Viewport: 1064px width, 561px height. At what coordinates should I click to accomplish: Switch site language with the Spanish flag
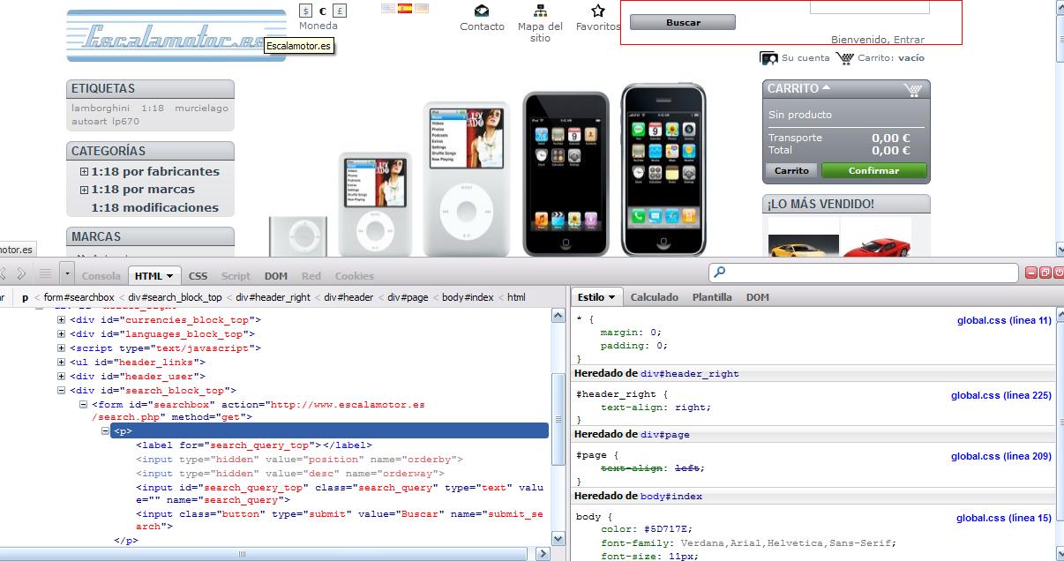pyautogui.click(x=405, y=8)
